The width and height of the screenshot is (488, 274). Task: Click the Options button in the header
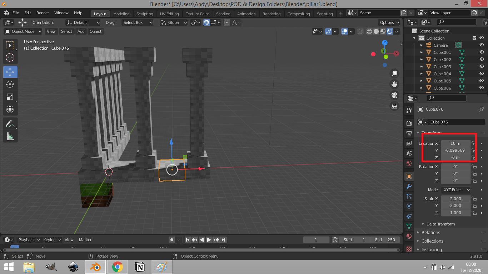389,22
